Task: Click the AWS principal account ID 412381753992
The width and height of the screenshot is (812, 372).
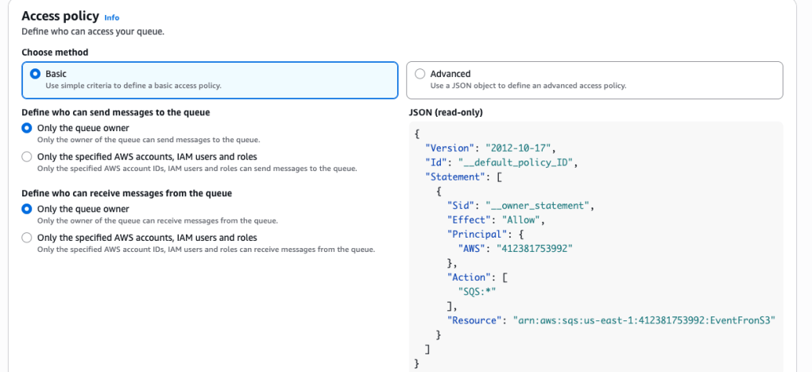Action: 534,248
